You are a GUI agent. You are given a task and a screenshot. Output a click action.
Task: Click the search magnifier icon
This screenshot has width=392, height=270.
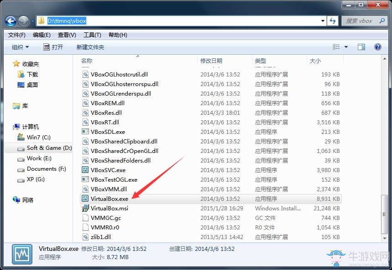click(382, 20)
